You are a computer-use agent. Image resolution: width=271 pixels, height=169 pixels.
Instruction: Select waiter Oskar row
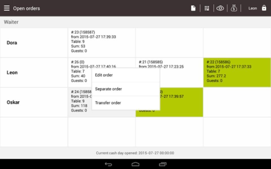(x=34, y=102)
